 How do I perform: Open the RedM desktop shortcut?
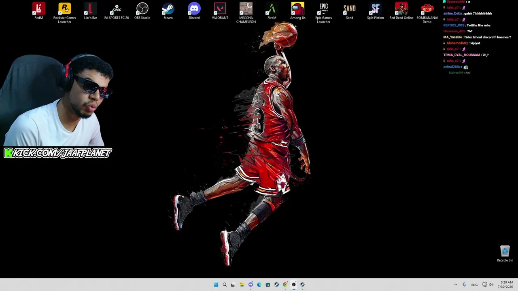[x=39, y=11]
